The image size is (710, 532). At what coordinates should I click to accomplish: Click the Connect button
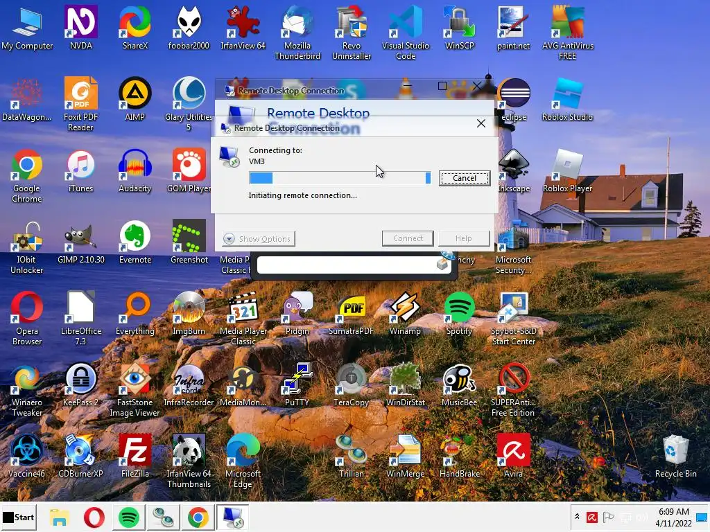point(408,238)
